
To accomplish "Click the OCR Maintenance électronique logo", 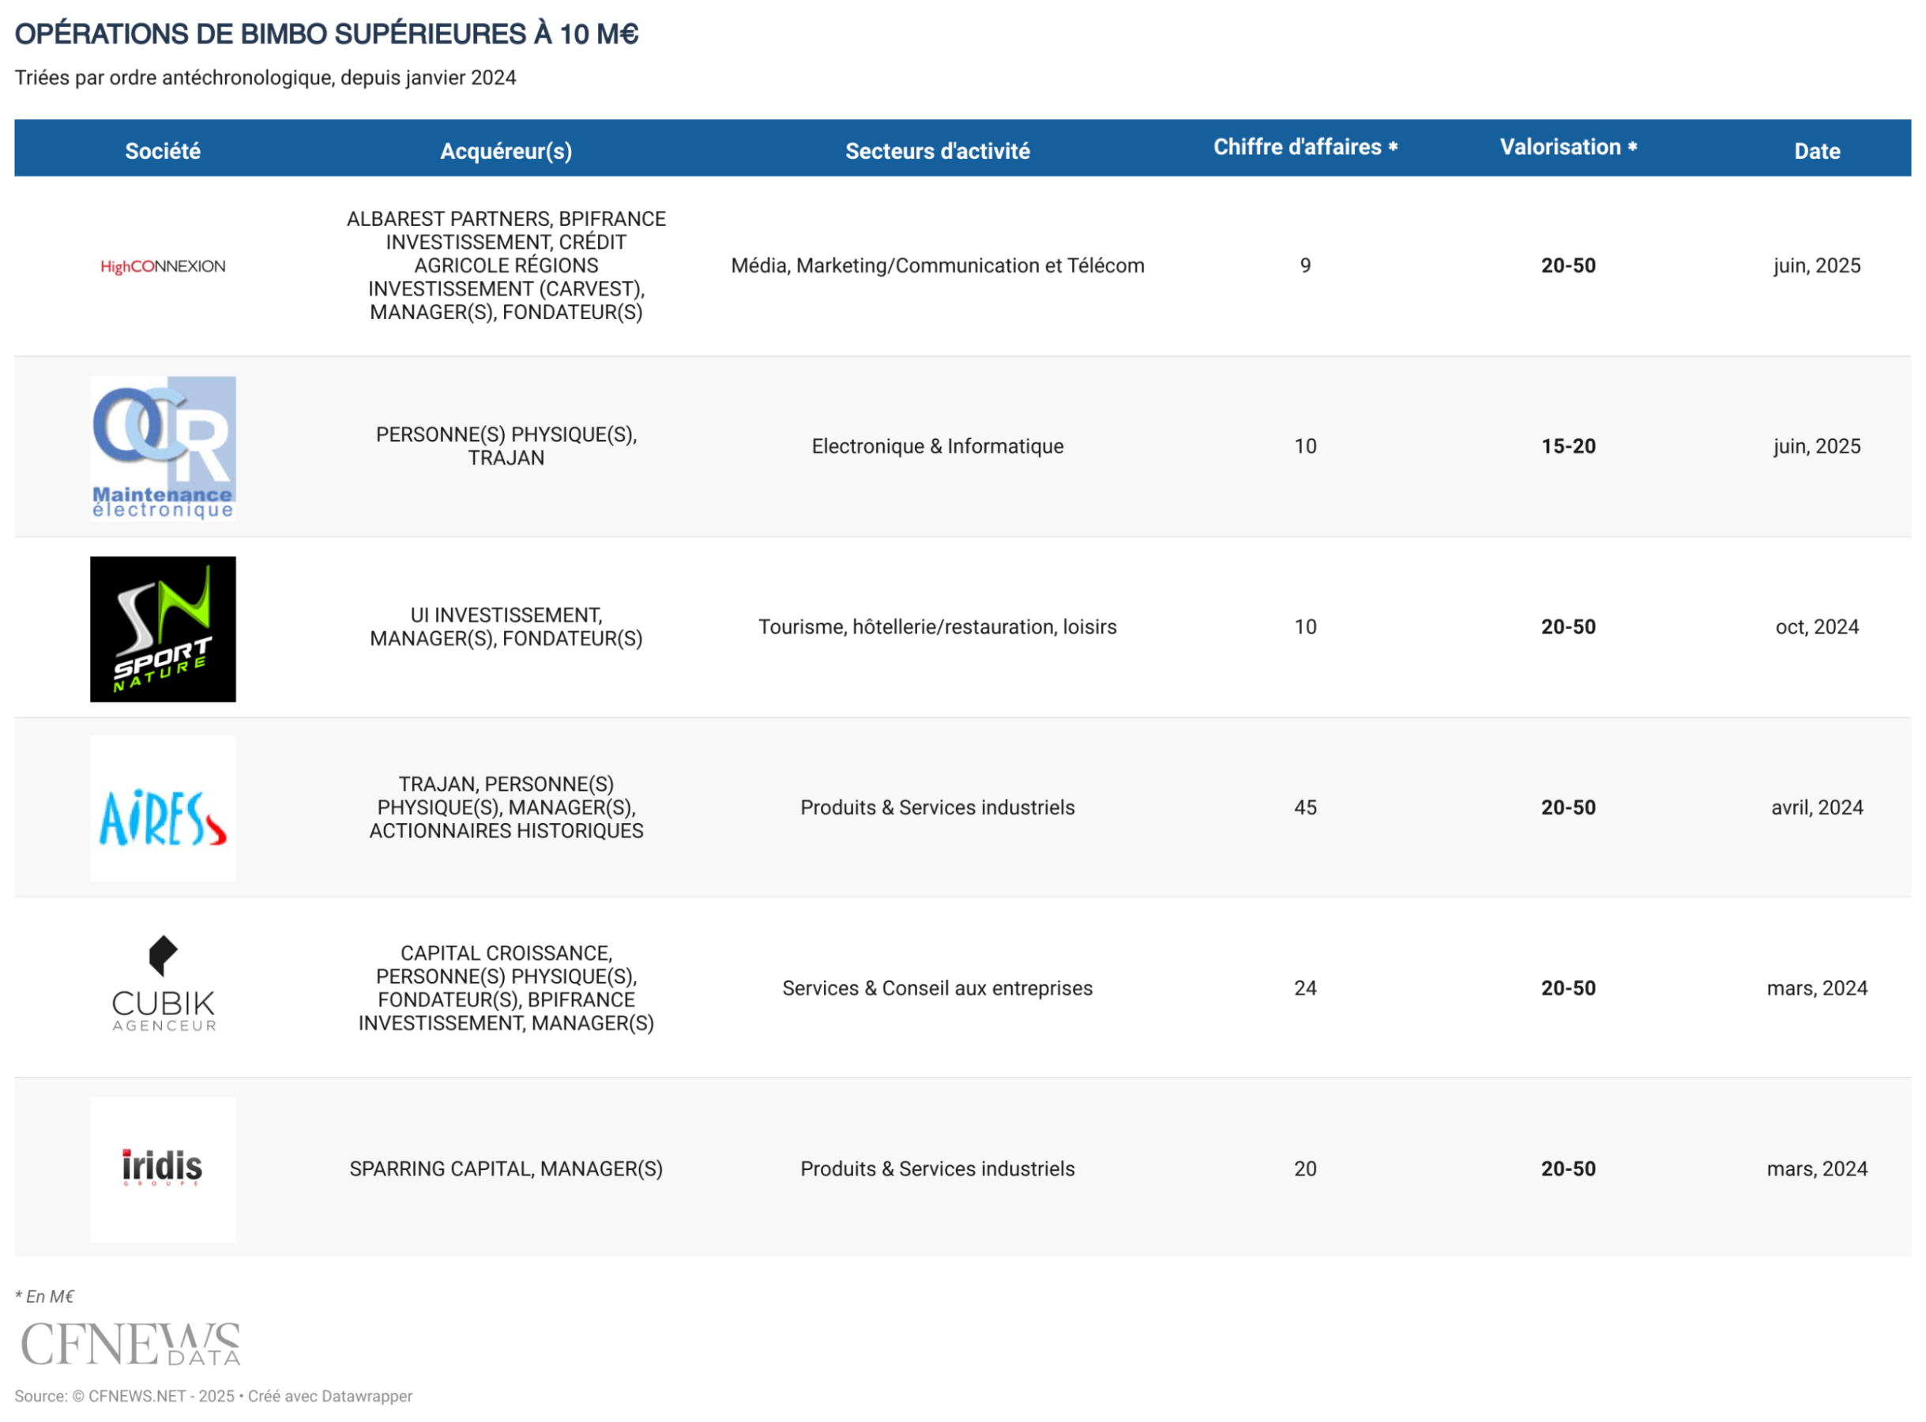I will (x=163, y=448).
